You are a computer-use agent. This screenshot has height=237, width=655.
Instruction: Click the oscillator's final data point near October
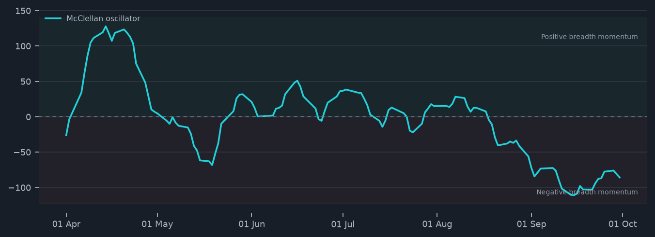(620, 178)
